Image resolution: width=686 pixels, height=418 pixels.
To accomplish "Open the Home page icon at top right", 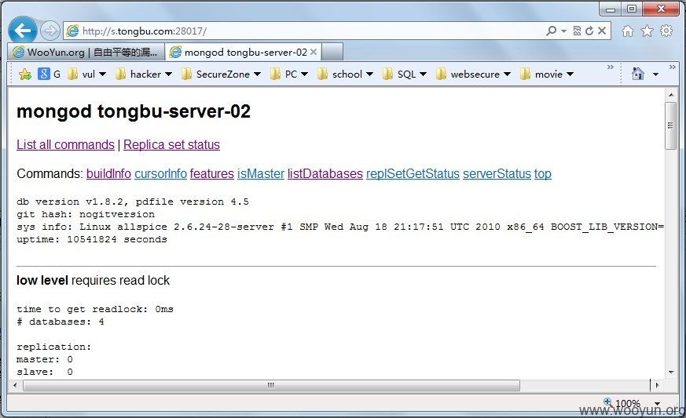I will 627,31.
